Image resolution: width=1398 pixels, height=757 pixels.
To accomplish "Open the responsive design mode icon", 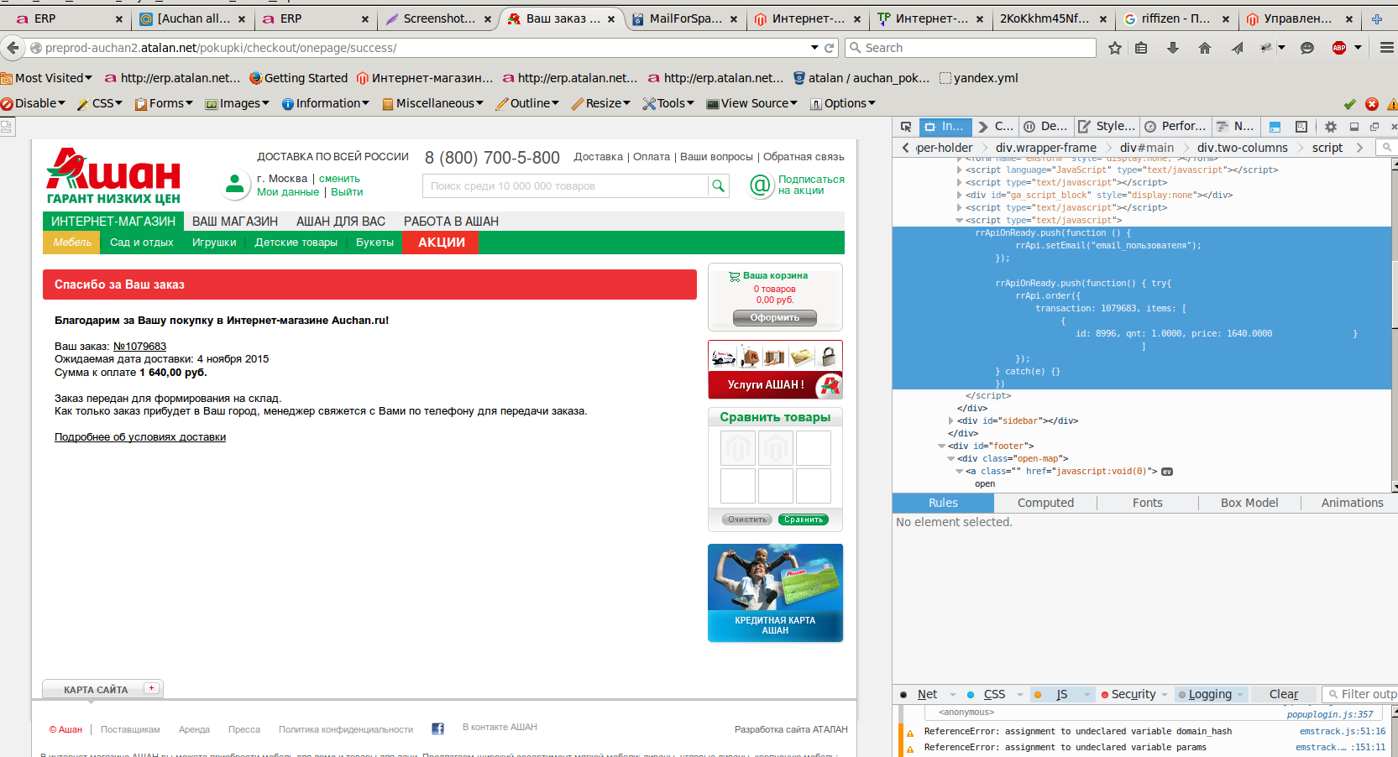I will click(1301, 127).
